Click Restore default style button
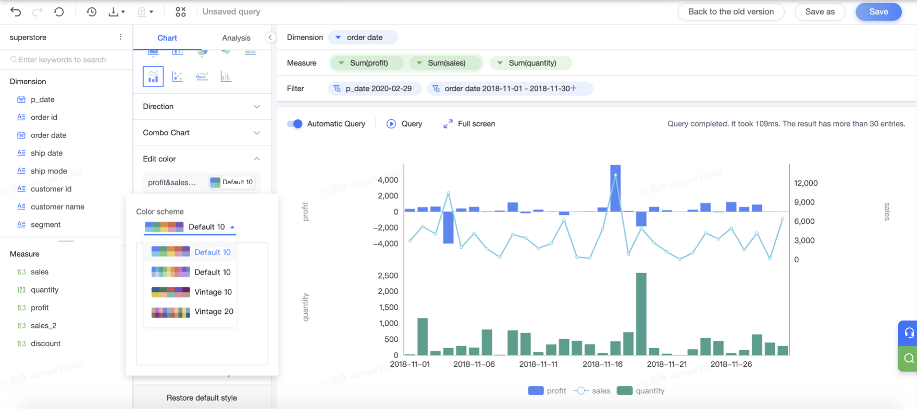 pos(202,398)
